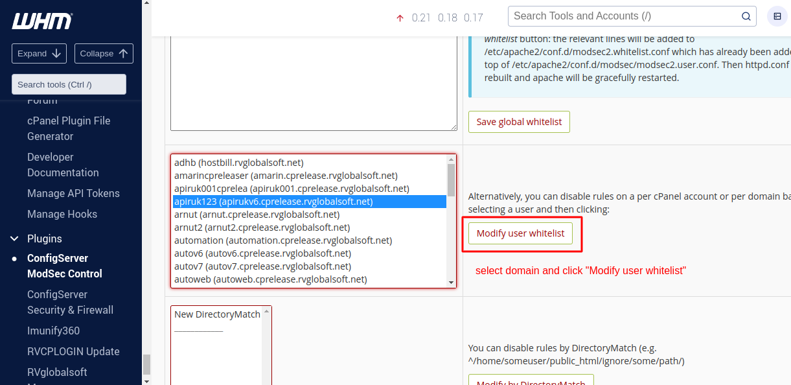The height and width of the screenshot is (385, 791).
Task: Open cPanel Plugin File Generator
Action: 69,128
